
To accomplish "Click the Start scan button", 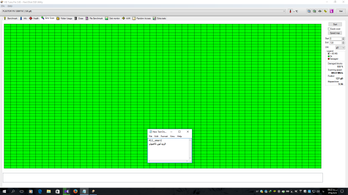I will pos(335,24).
